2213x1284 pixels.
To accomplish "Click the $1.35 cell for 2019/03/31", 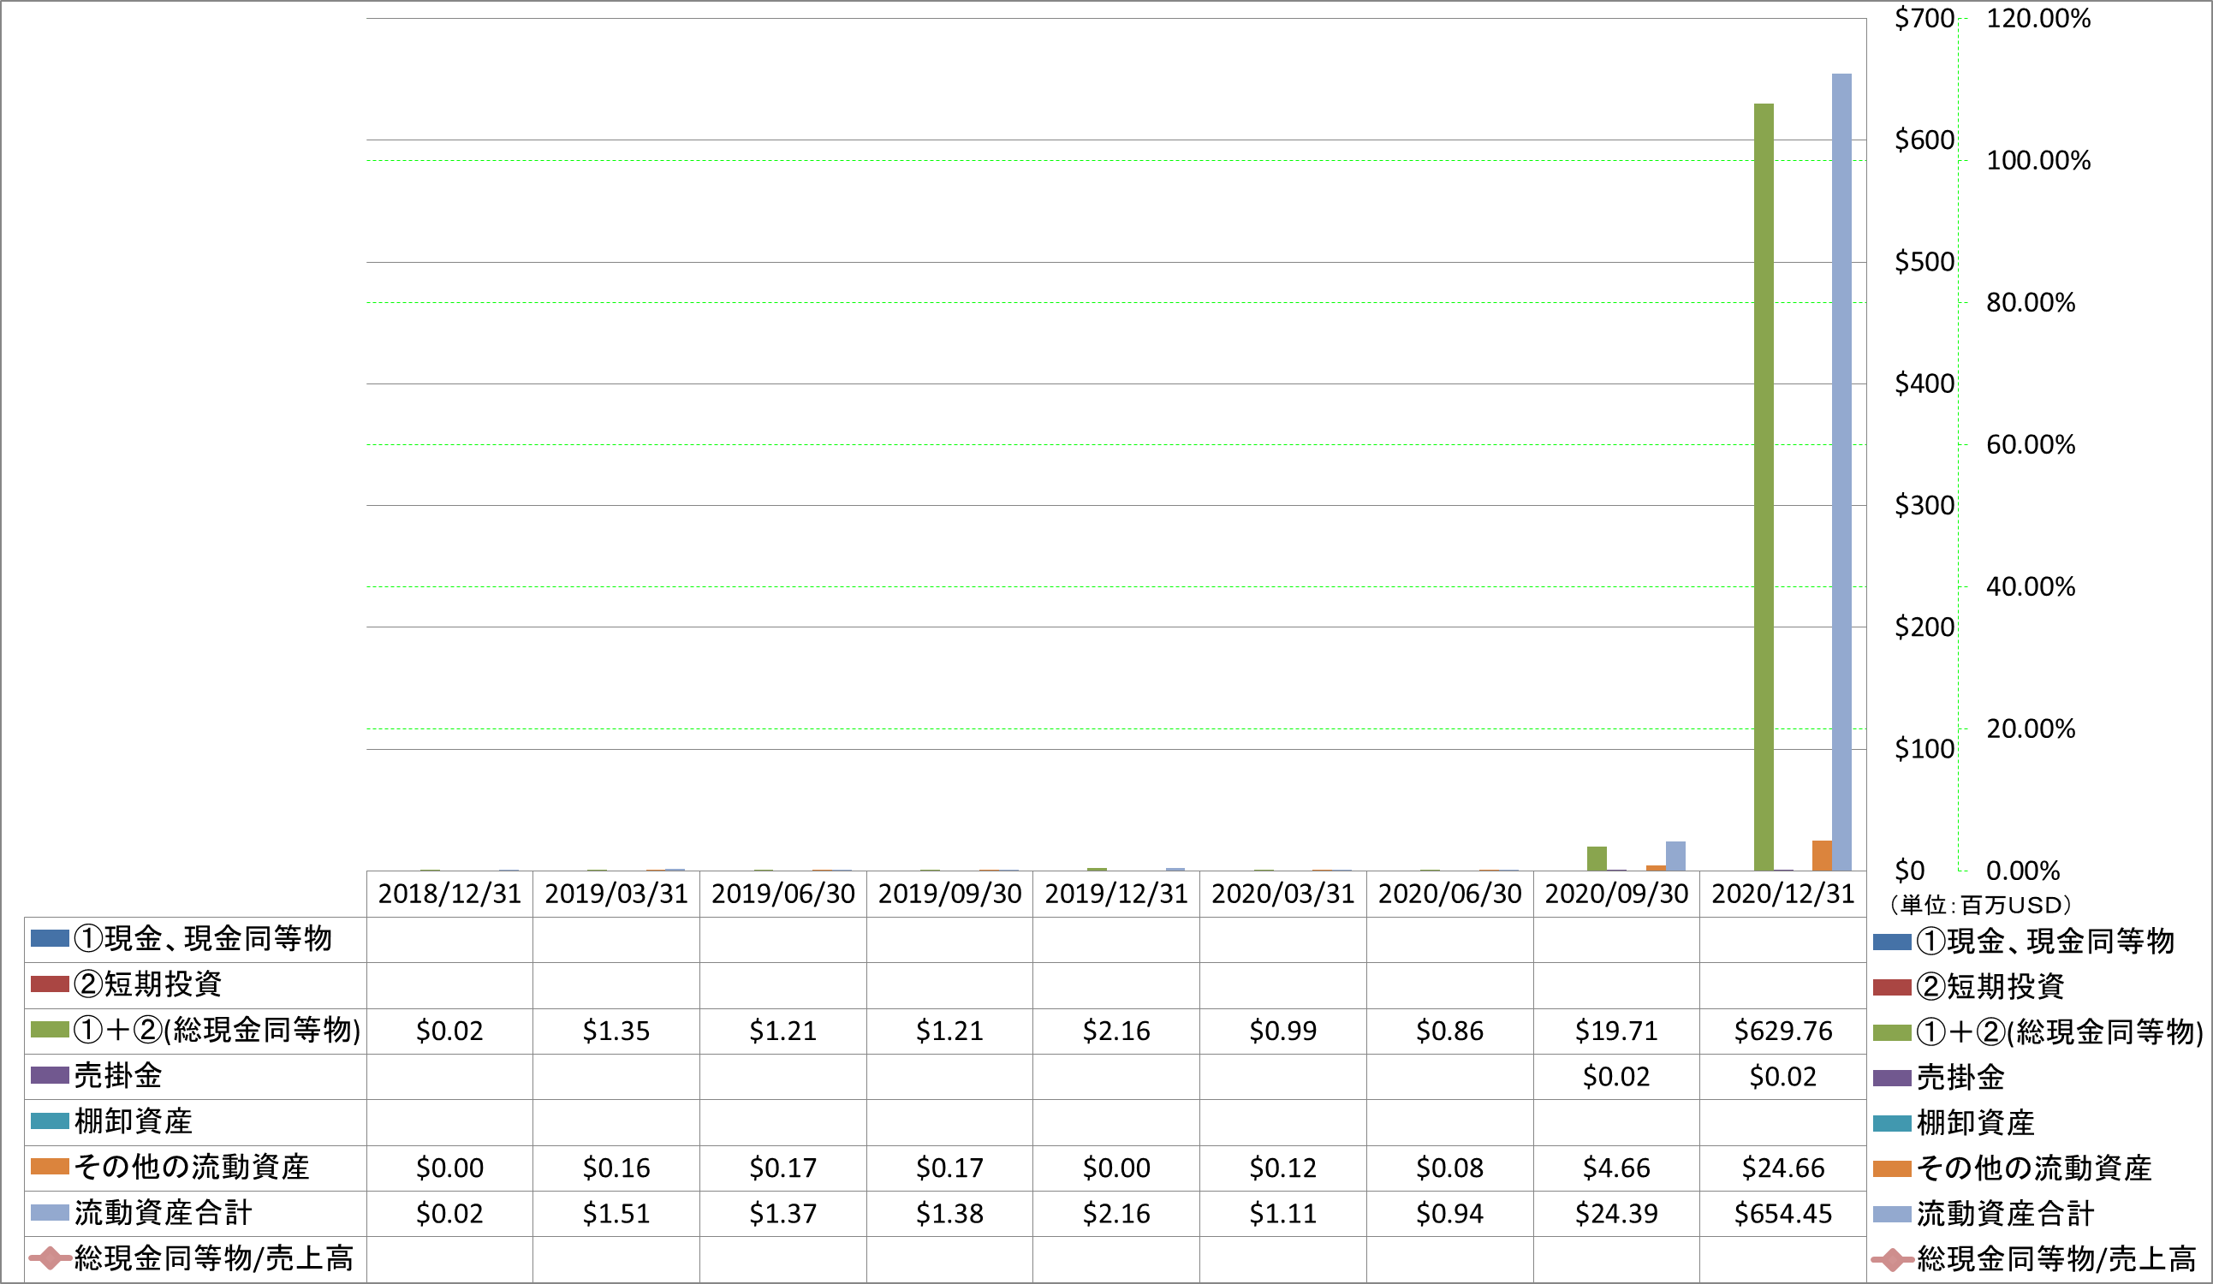I will click(616, 1031).
